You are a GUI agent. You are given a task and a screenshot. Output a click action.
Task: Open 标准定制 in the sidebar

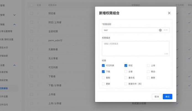(x=4, y=72)
